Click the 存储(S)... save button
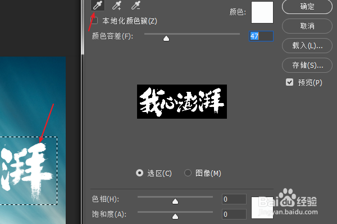 307,65
